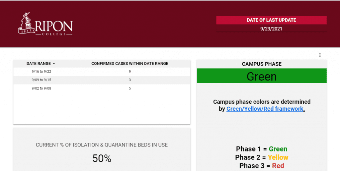Viewport: 340px width, 171px height.
Task: Select the 9/09 to 9/15 date range
Action: 42,80
